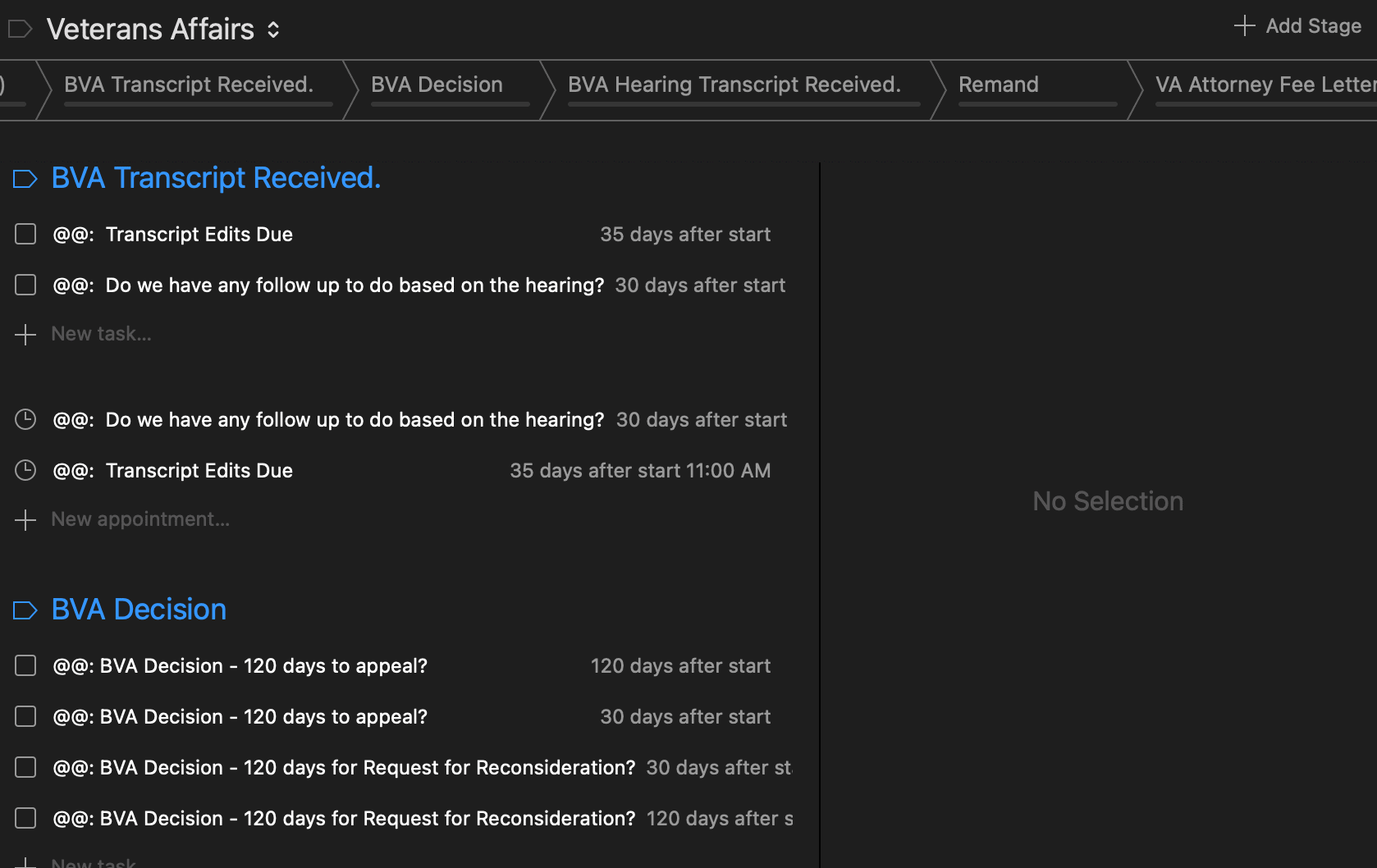The width and height of the screenshot is (1377, 868).
Task: Check first BVA Decision 120 days to appeal task
Action: [25, 666]
